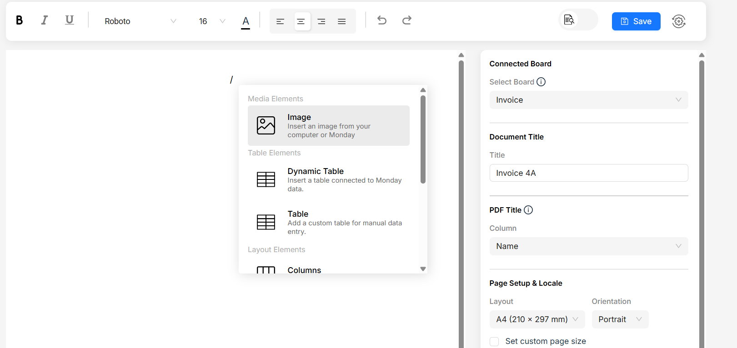Screen dimensions: 737x348
Task: Click the Save button
Action: click(x=636, y=21)
